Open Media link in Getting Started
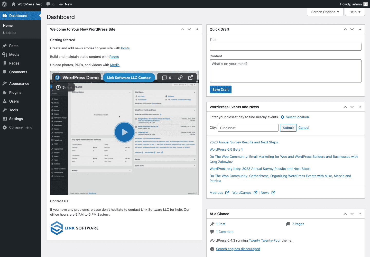The width and height of the screenshot is (370, 257). [x=115, y=65]
